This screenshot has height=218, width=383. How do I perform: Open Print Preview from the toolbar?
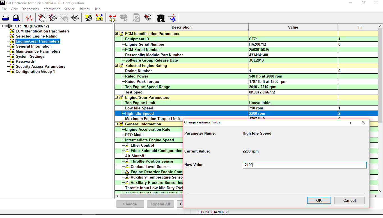[x=16, y=18]
